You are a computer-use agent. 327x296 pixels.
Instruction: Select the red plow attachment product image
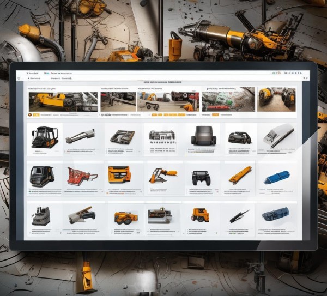pos(82,174)
